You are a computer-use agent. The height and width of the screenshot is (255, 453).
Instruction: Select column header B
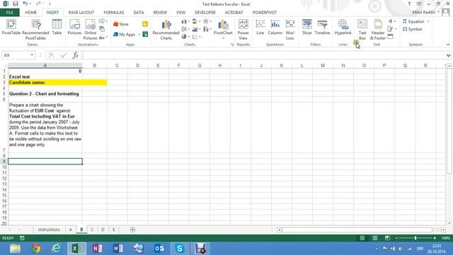click(x=94, y=66)
